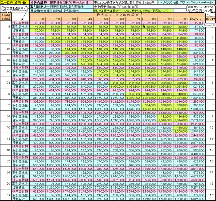The image size is (216, 201).
Task: Select cell 2,070,000 in row 36
Action: tap(165, 120)
